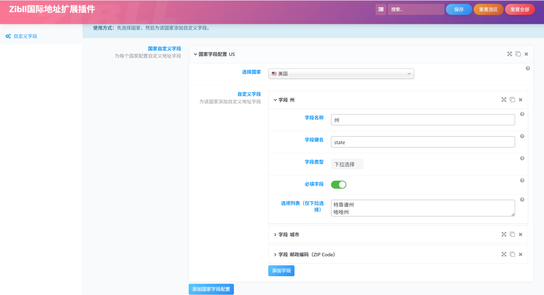Duplicate the 字段 州 entry

coord(512,100)
